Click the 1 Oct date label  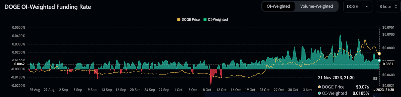click(178, 90)
